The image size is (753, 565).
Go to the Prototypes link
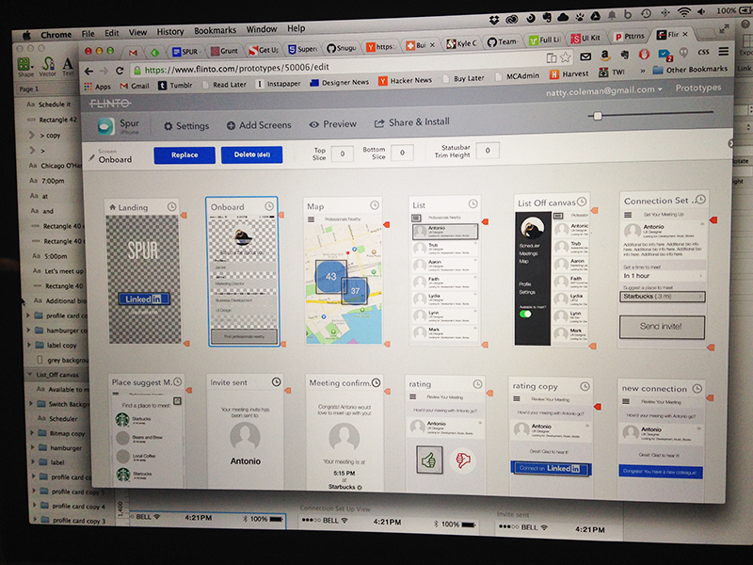pos(698,88)
